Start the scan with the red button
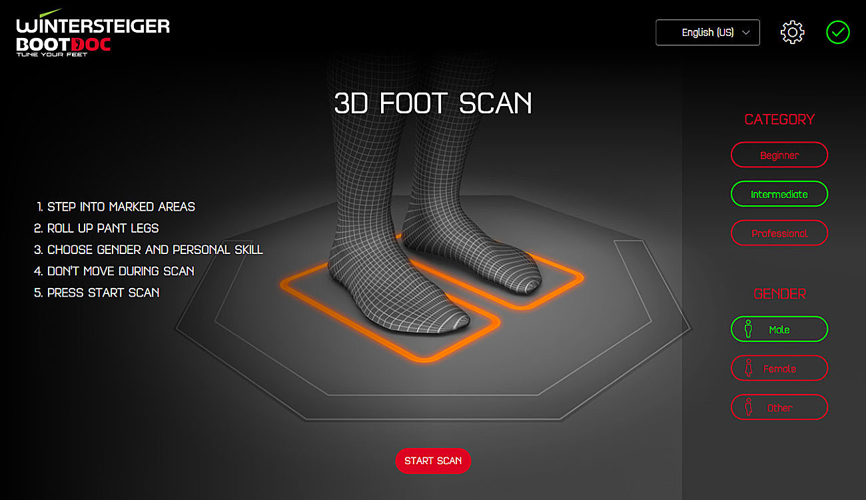Viewport: 866px width, 500px height. pyautogui.click(x=433, y=461)
